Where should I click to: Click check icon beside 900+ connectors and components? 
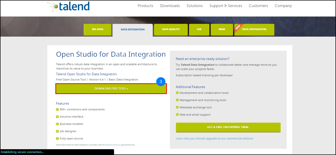tap(57, 109)
